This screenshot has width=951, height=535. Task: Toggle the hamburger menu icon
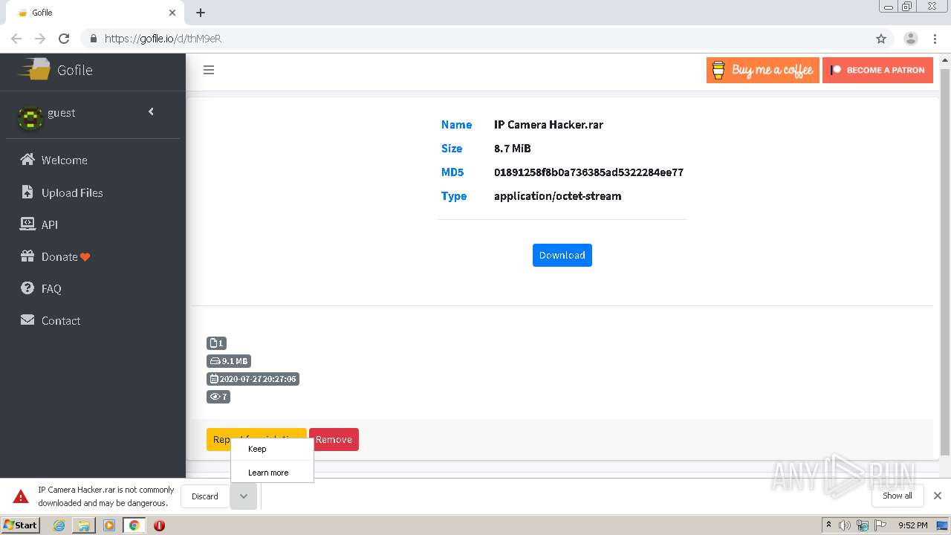tap(209, 70)
